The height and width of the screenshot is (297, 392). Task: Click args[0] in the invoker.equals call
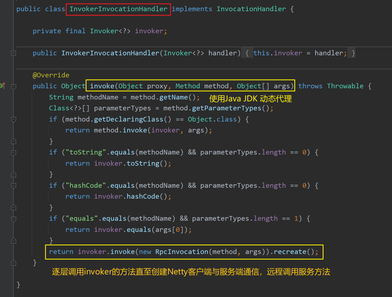(x=169, y=230)
